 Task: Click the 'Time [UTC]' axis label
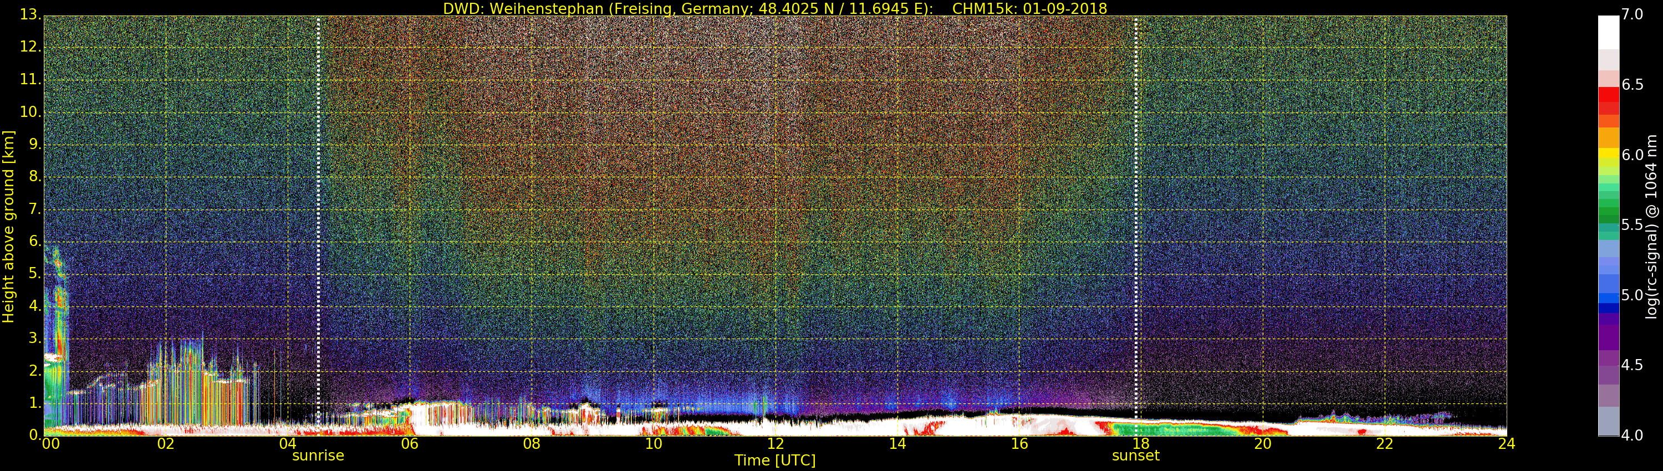point(775,460)
